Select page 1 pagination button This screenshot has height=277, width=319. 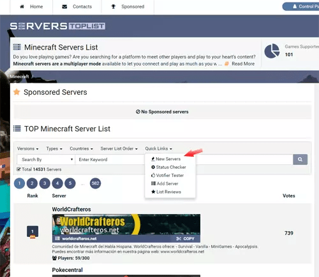click(19, 183)
